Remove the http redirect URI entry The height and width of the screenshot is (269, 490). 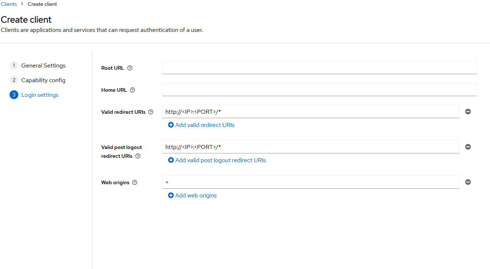click(x=468, y=112)
